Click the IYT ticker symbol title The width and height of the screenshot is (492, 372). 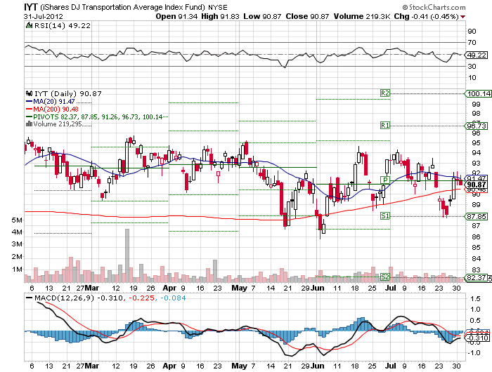coord(31,7)
